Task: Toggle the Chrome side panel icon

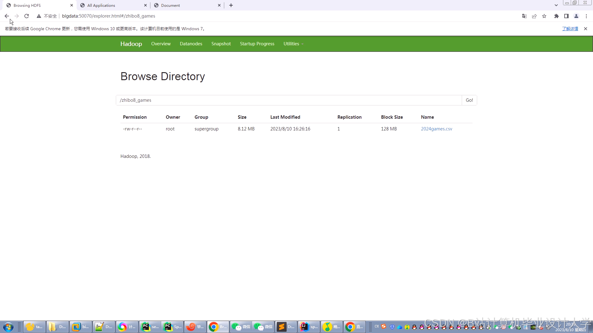Action: [x=566, y=16]
